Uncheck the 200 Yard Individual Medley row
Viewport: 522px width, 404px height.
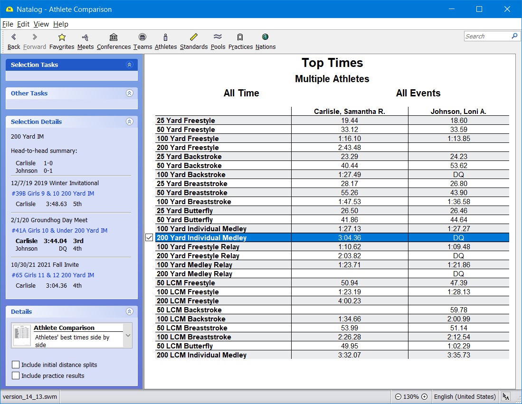[x=149, y=238]
